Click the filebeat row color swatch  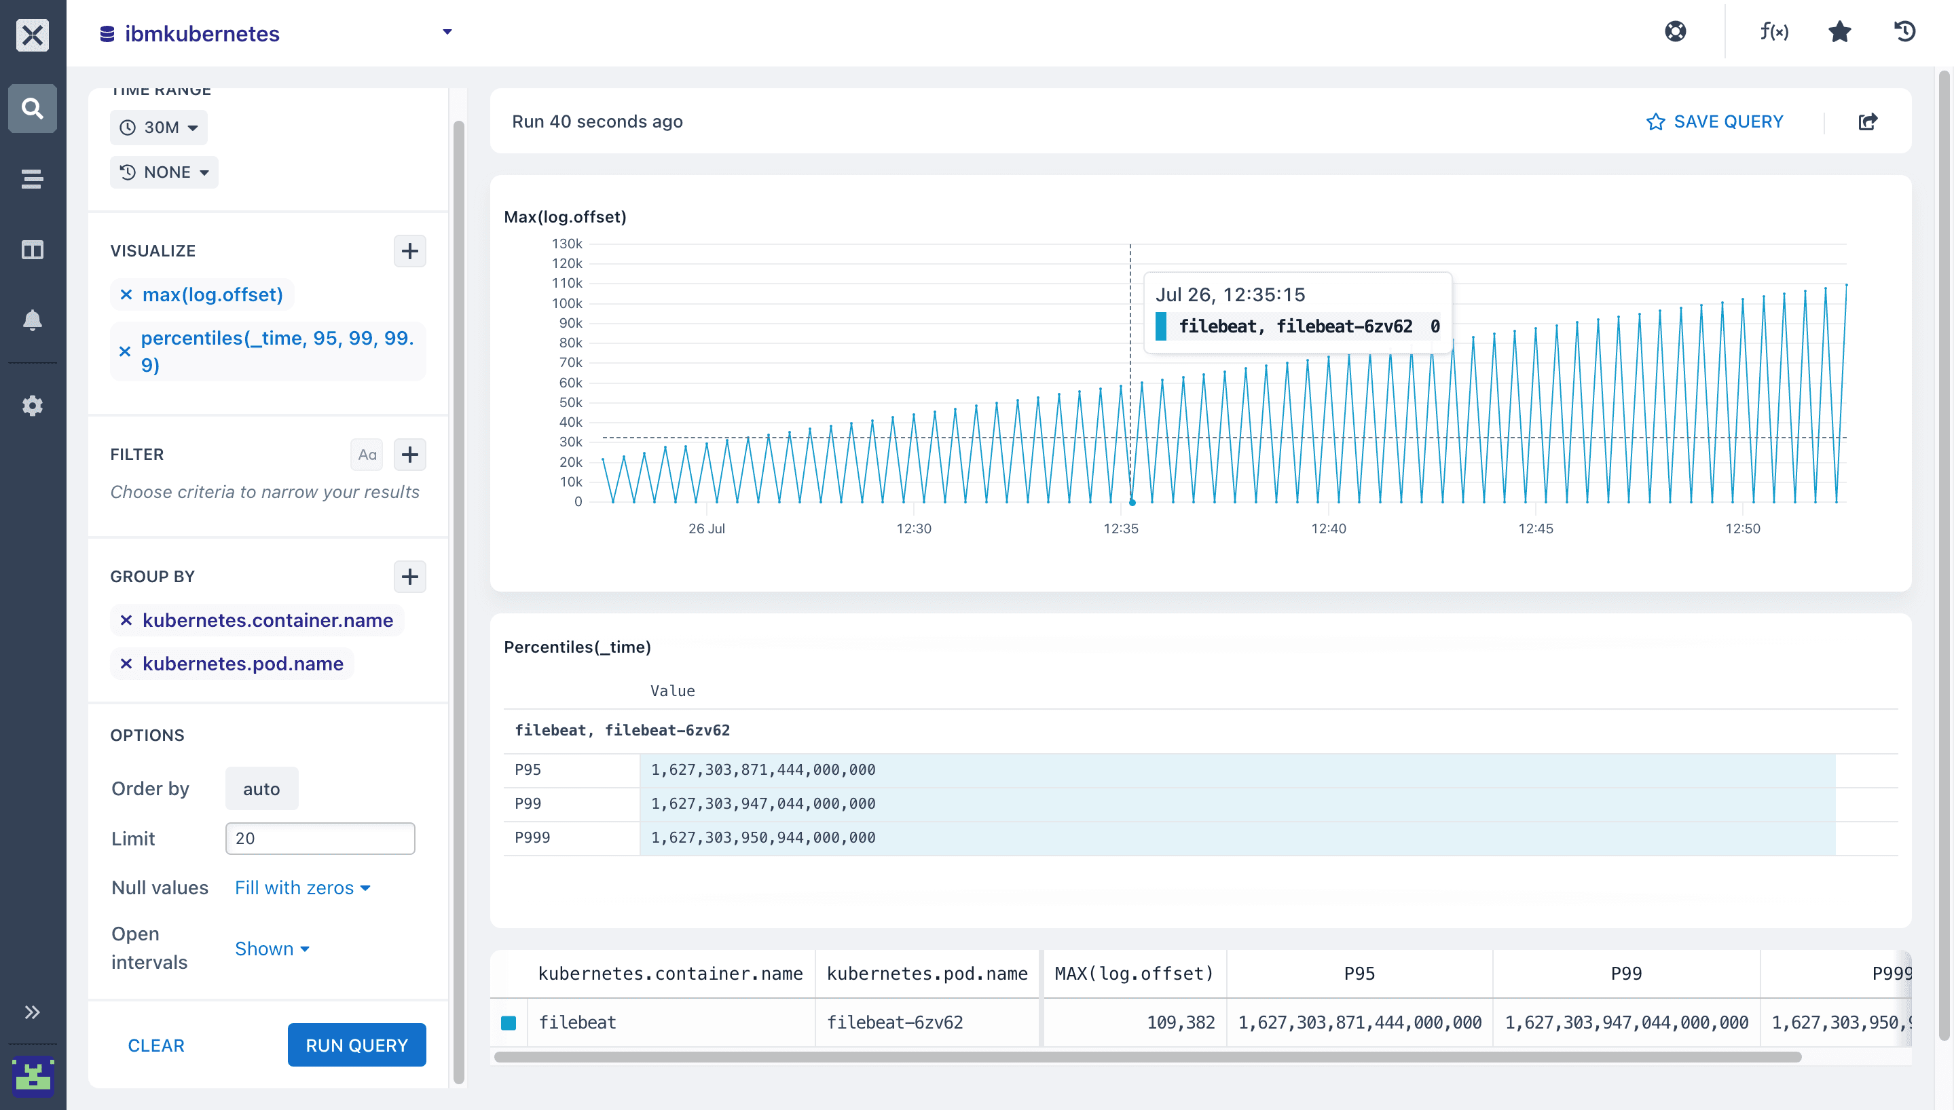[x=509, y=1023]
